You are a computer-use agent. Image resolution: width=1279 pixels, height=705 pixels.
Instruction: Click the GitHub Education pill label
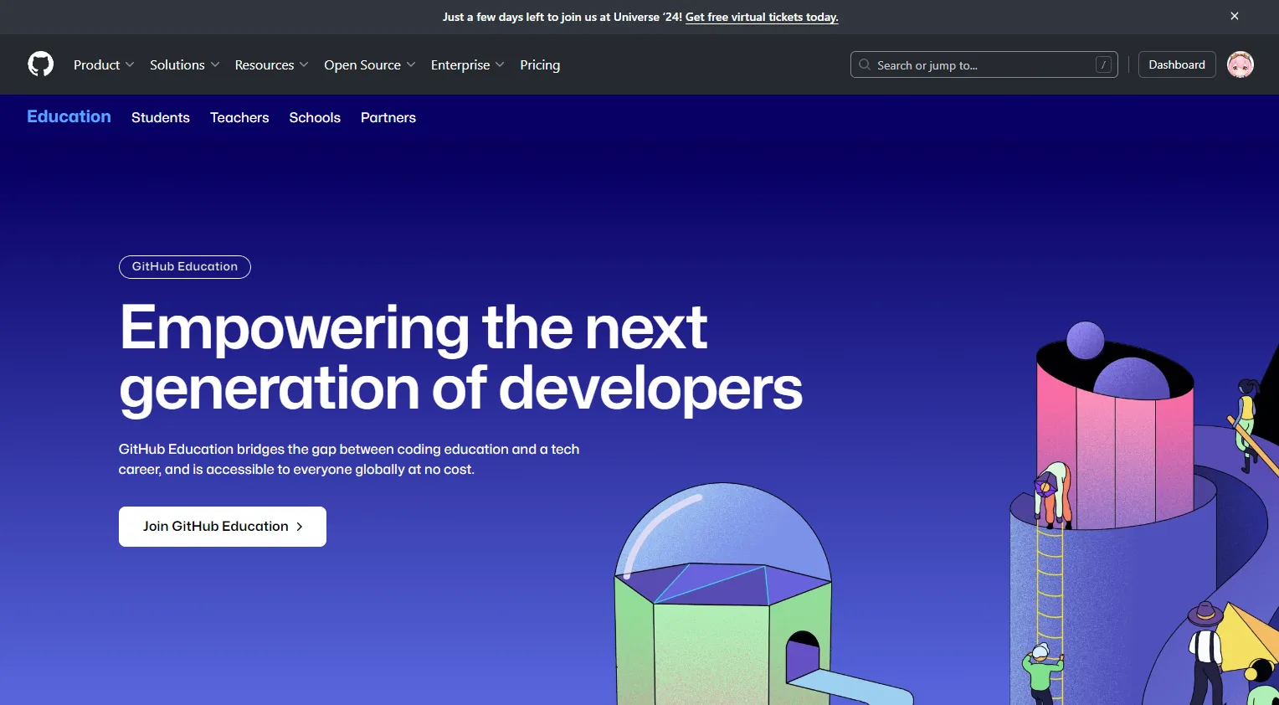pyautogui.click(x=185, y=266)
